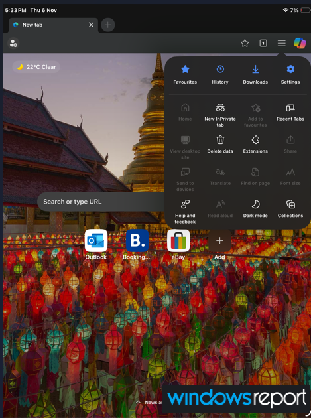This screenshot has width=311, height=418.
Task: Choose Add to favourites option
Action: [x=255, y=115]
